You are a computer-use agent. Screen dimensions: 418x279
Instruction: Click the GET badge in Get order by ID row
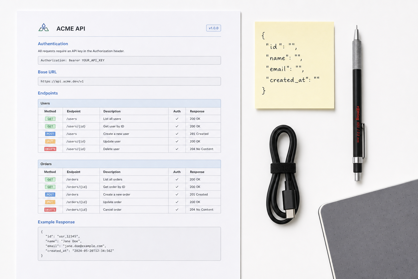pos(50,187)
